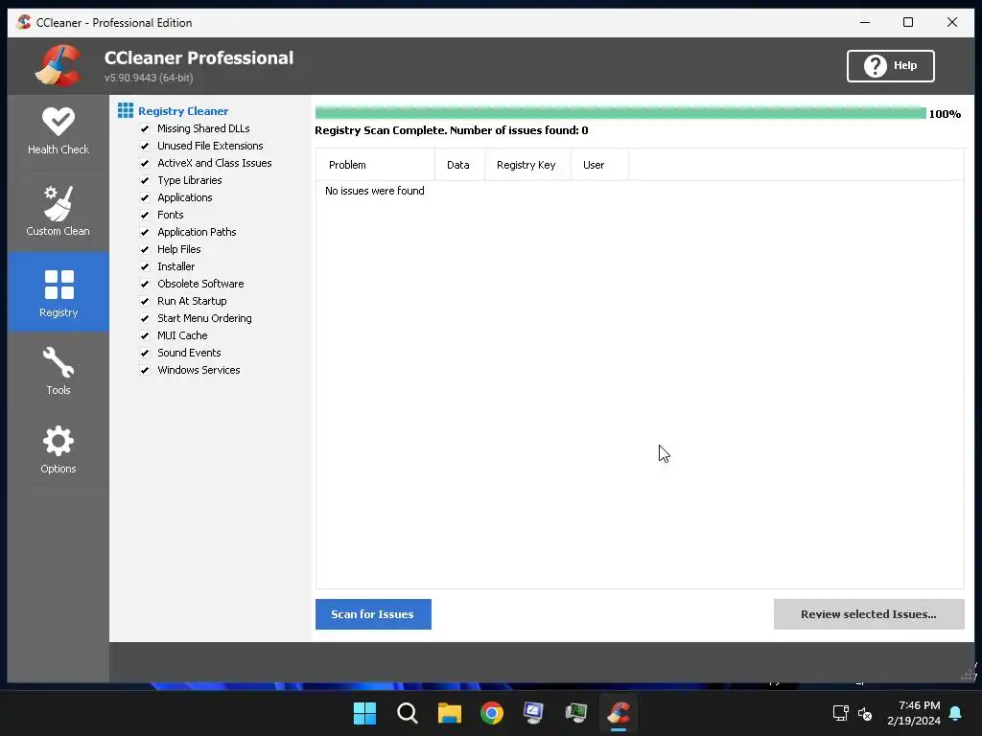Toggle ActiveX and Class Issues checkbox

tap(145, 163)
